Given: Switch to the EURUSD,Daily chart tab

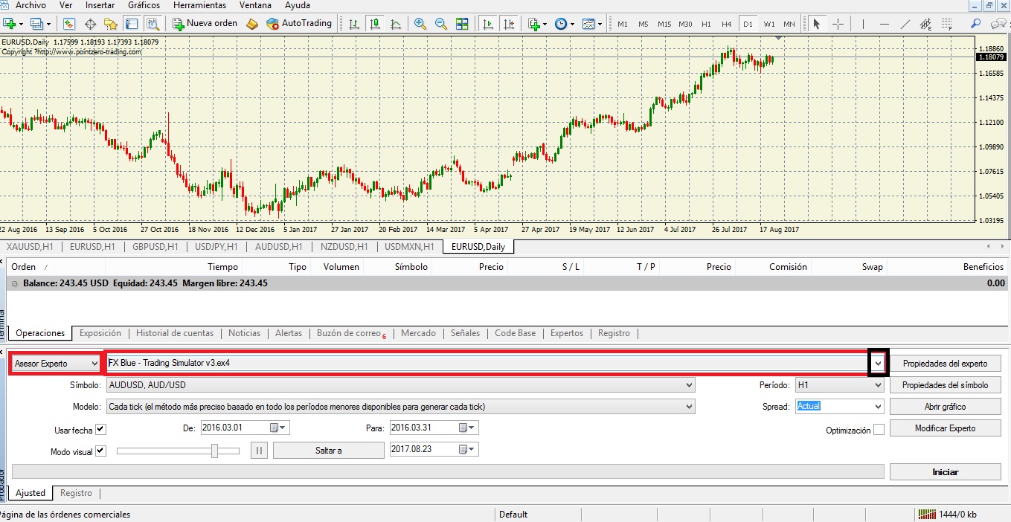Looking at the screenshot, I should pos(477,246).
